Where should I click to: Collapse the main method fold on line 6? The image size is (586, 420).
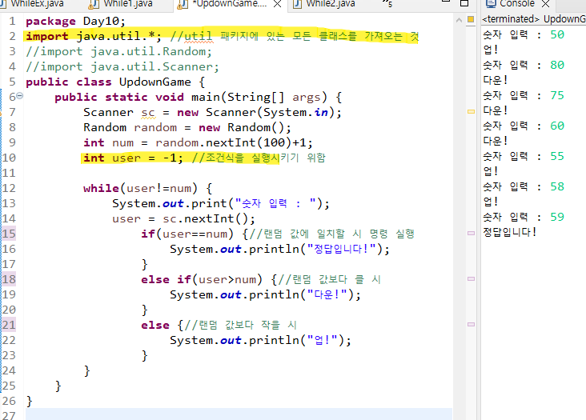tap(20, 96)
